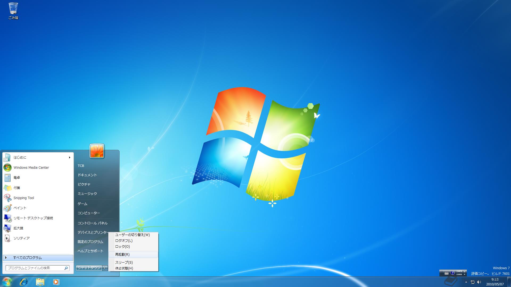
Task: Click the プログラムとファイルの検索 search box
Action: click(x=38, y=268)
